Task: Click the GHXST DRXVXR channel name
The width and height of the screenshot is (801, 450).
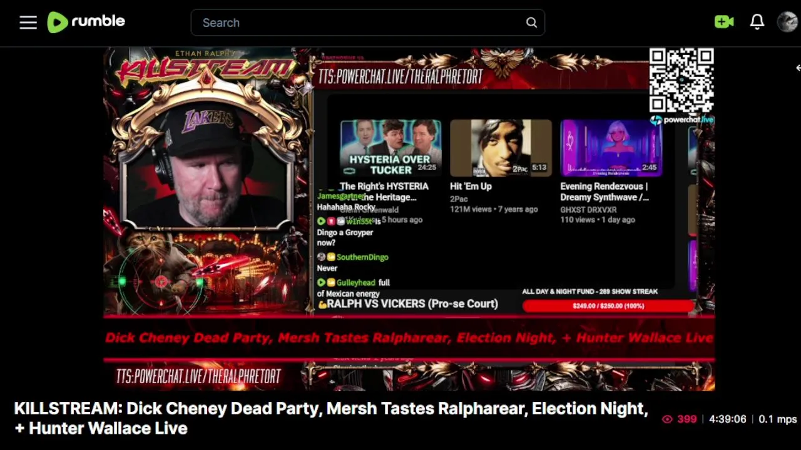Action: pyautogui.click(x=588, y=210)
